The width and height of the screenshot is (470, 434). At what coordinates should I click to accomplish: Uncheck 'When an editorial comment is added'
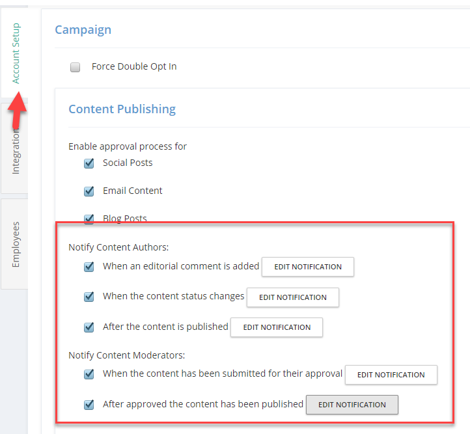89,267
